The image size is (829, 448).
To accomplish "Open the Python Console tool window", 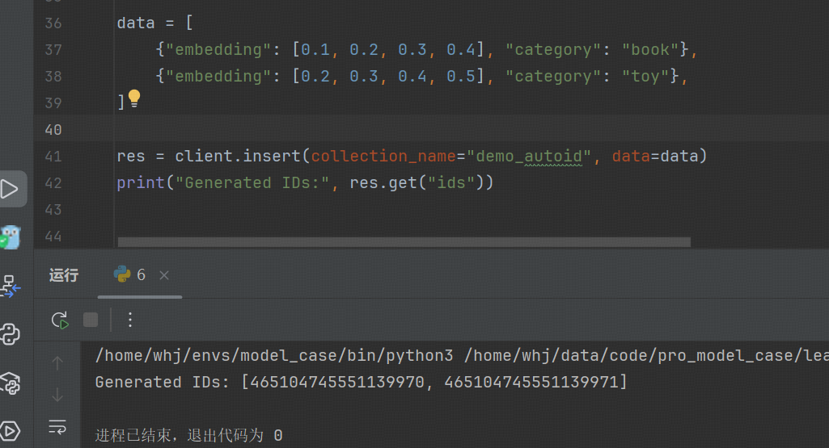I will (x=10, y=333).
